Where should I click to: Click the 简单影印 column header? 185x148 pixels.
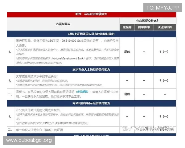[144, 27]
